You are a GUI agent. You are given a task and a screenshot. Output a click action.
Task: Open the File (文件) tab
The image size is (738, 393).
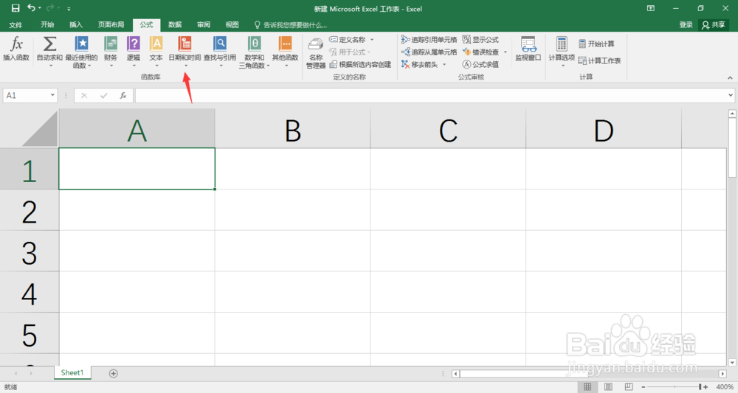[x=15, y=25]
